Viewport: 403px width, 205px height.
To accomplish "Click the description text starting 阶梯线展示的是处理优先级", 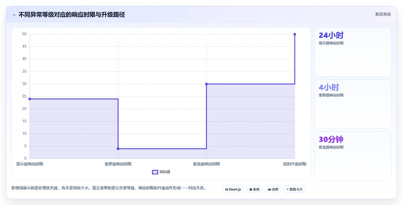I will tap(109, 188).
